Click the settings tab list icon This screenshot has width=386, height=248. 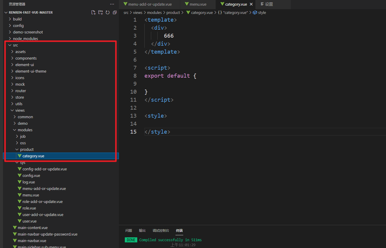pos(262,4)
